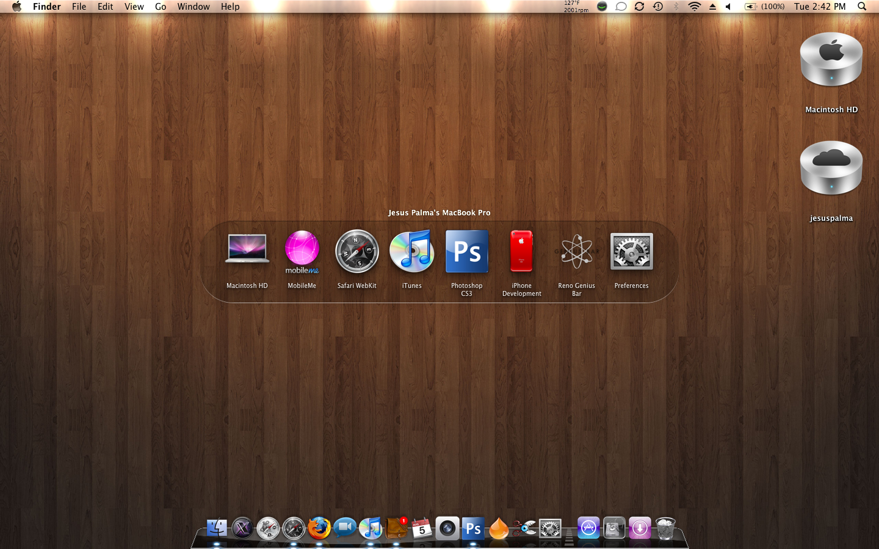Open the Wi-Fi status menu
879x549 pixels.
pyautogui.click(x=694, y=7)
